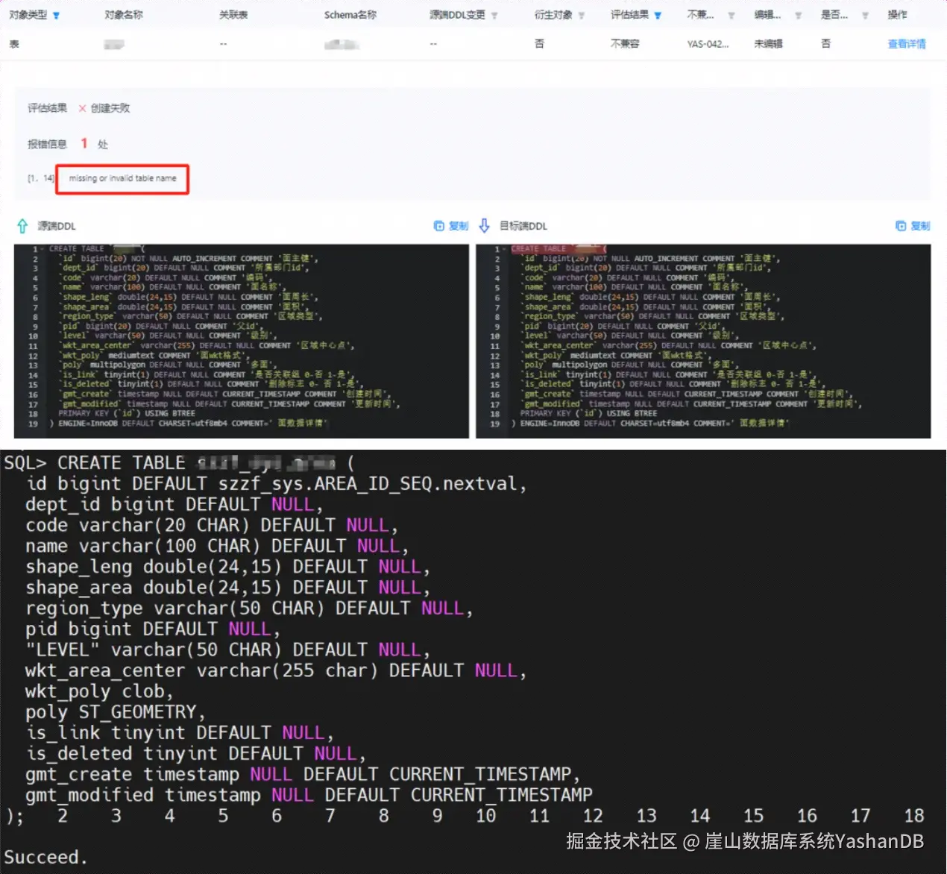Click the 查看详情 link in table row

pyautogui.click(x=907, y=44)
